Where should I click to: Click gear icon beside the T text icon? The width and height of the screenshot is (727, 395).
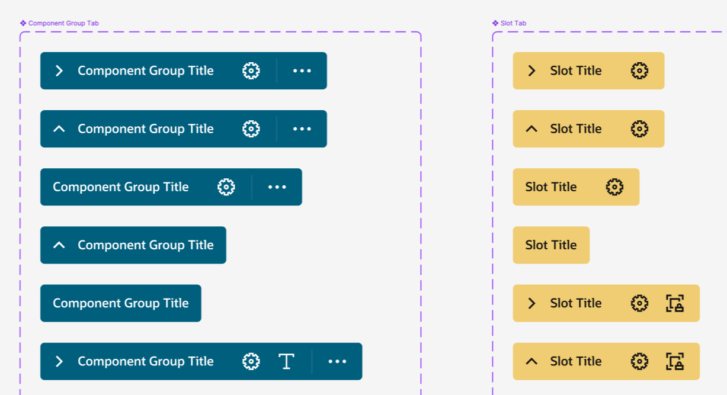pos(251,361)
